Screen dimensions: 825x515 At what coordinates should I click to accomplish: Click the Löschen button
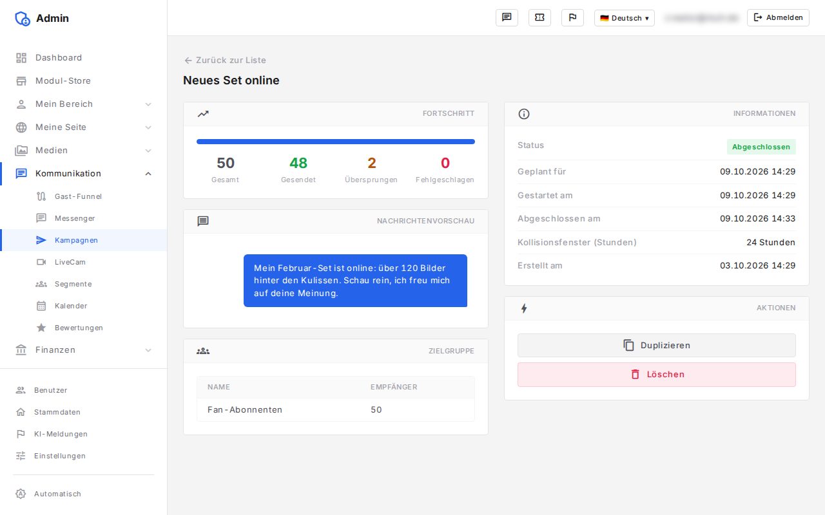656,374
